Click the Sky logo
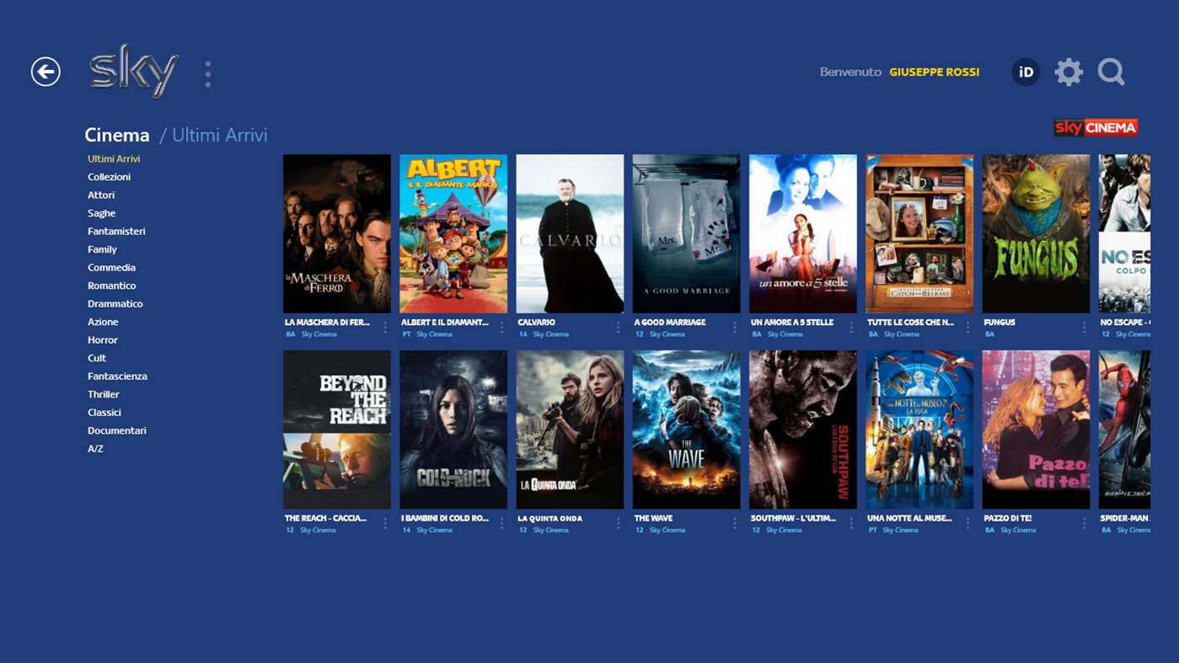1179x663 pixels. [134, 71]
